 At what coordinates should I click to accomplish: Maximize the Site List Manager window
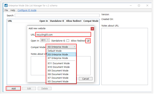139,6
